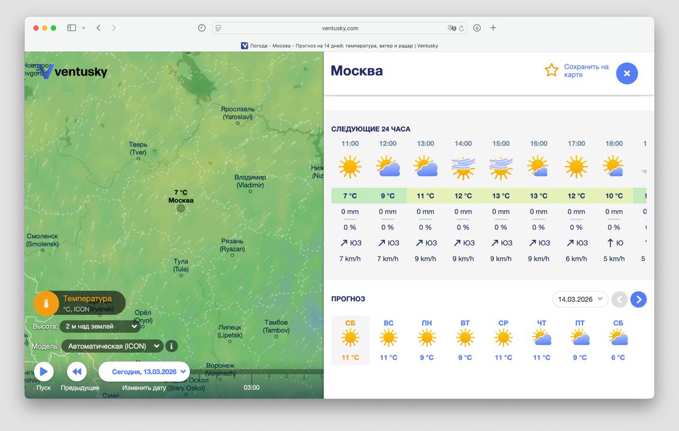Click the Предыдущее rewind control
This screenshot has width=679, height=431.
click(76, 372)
